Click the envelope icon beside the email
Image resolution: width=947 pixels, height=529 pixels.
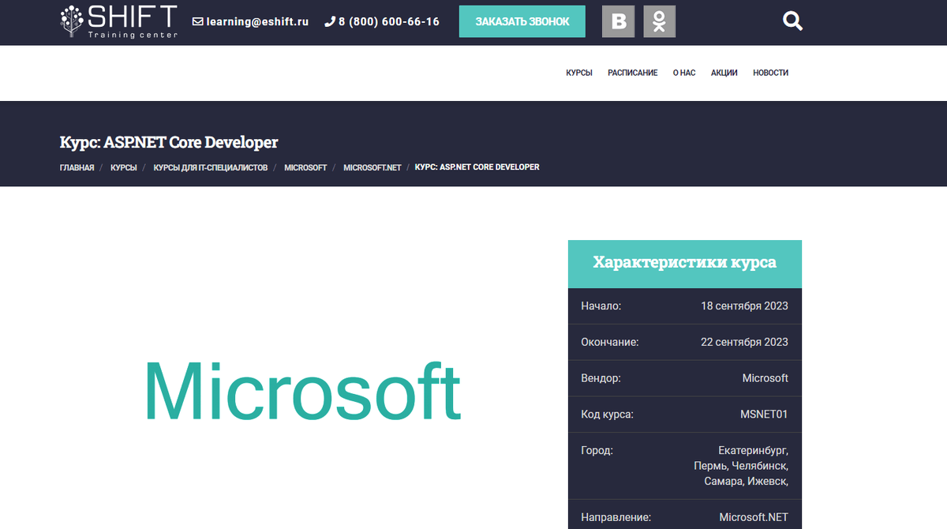[197, 22]
